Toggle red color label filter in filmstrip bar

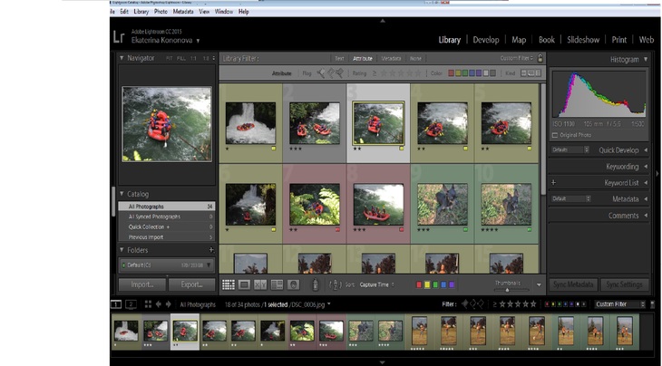tap(548, 304)
